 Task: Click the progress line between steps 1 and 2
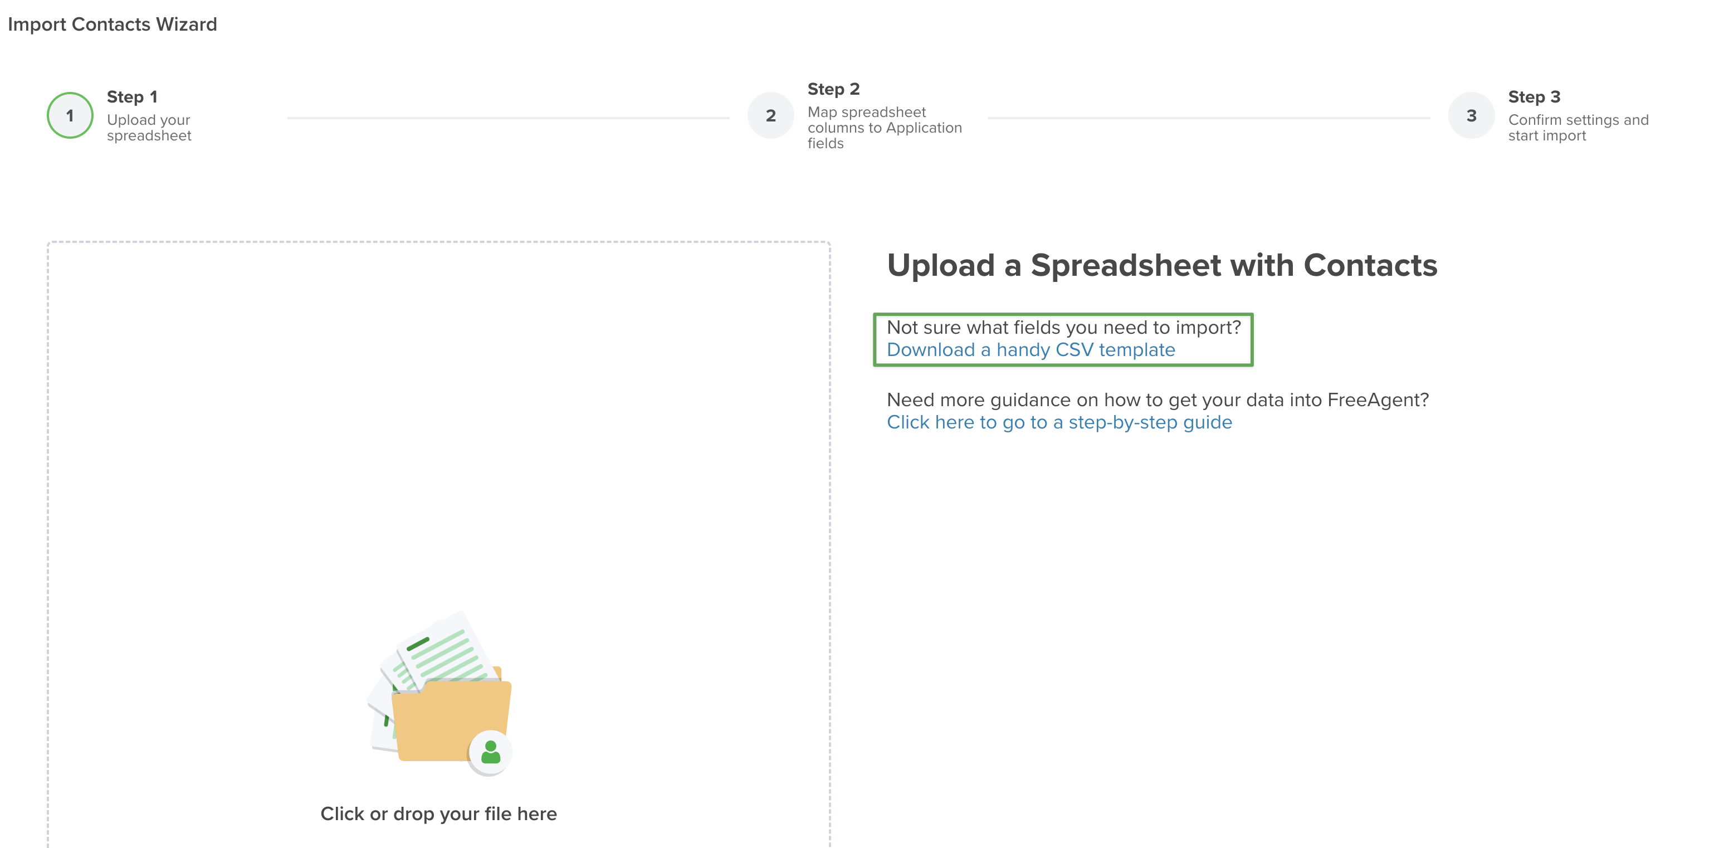[x=509, y=118]
